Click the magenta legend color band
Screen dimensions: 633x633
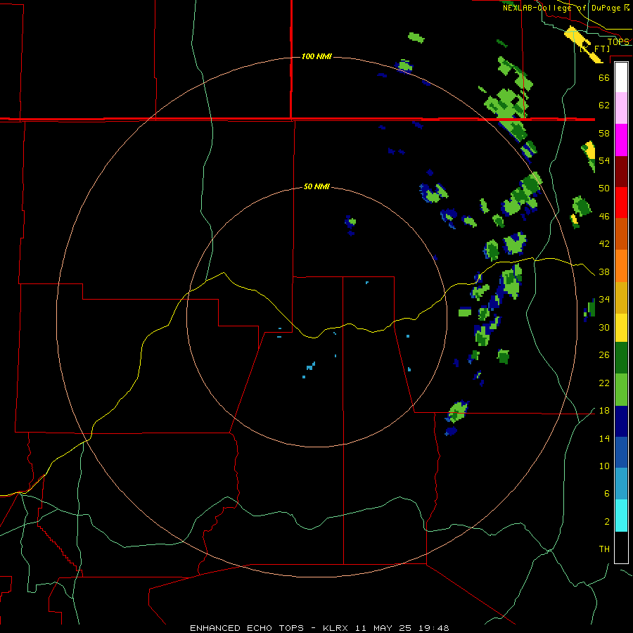coord(621,140)
